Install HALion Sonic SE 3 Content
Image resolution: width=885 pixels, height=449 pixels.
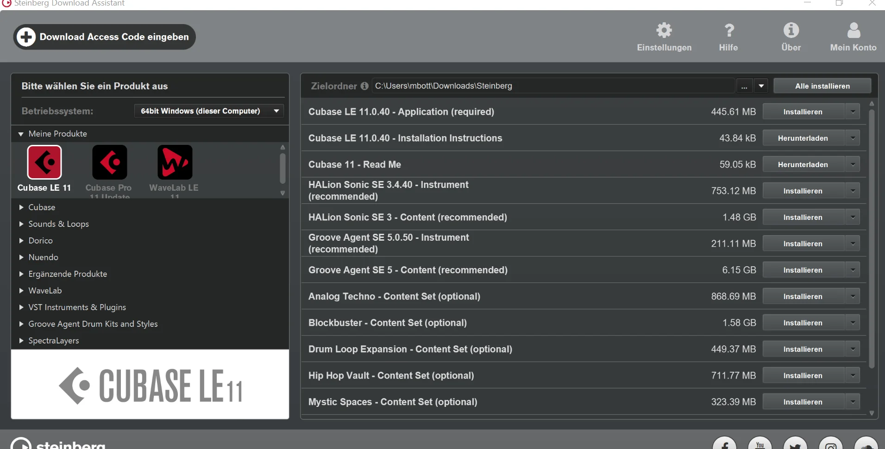(803, 217)
